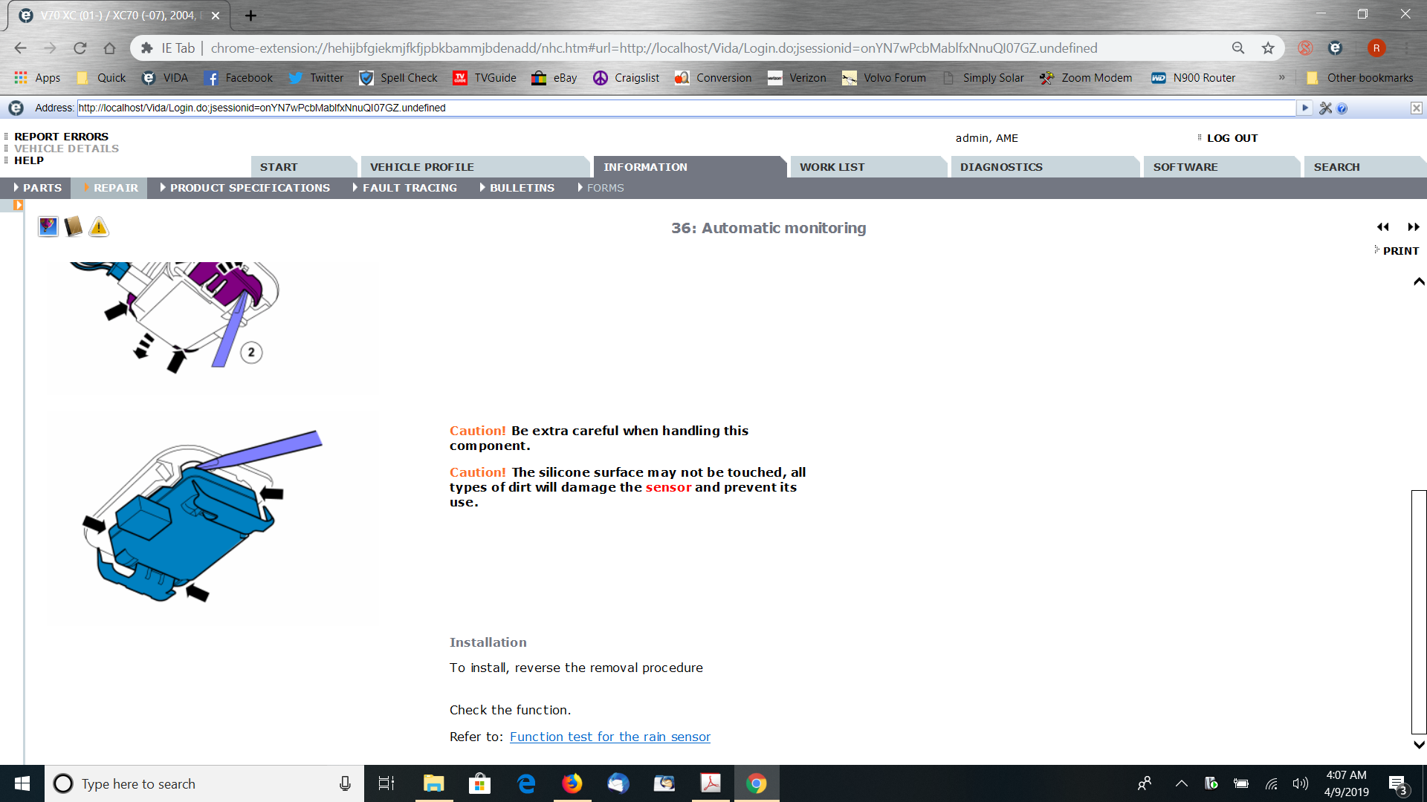Expand the orange side panel arrow
This screenshot has height=802, width=1427.
pyautogui.click(x=18, y=206)
